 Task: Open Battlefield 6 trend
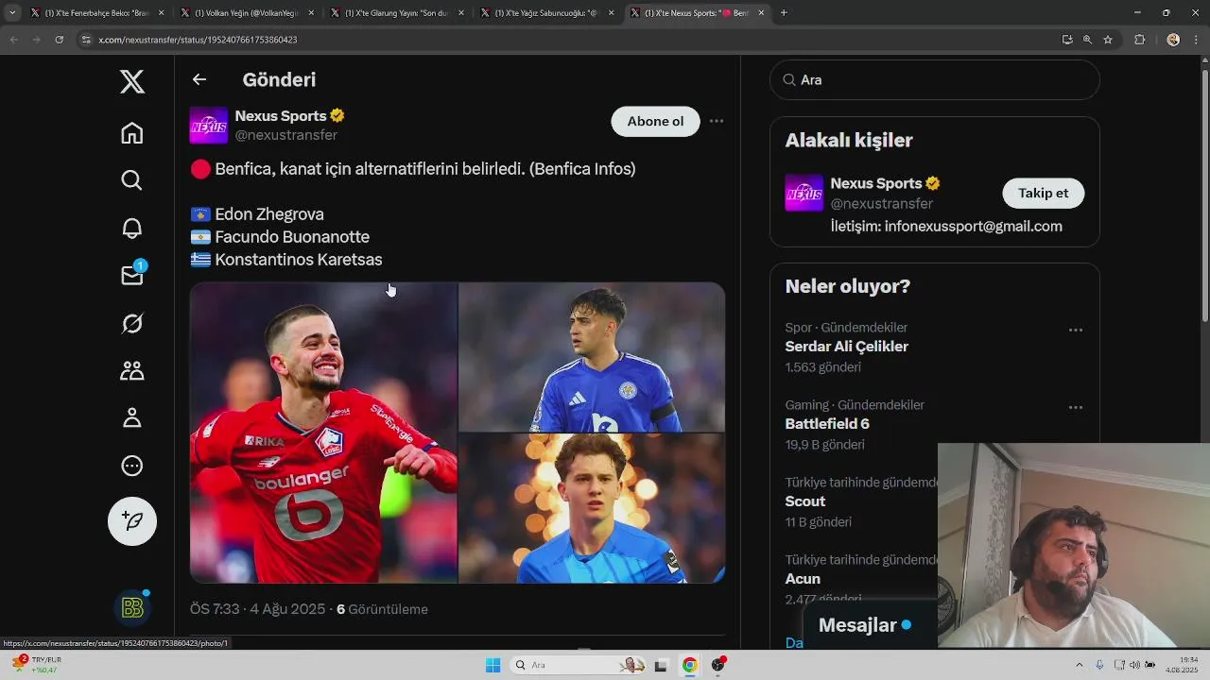pyautogui.click(x=827, y=424)
